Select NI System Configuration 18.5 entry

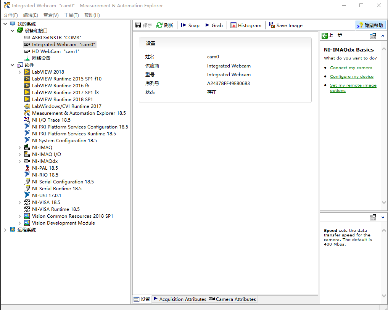64,141
